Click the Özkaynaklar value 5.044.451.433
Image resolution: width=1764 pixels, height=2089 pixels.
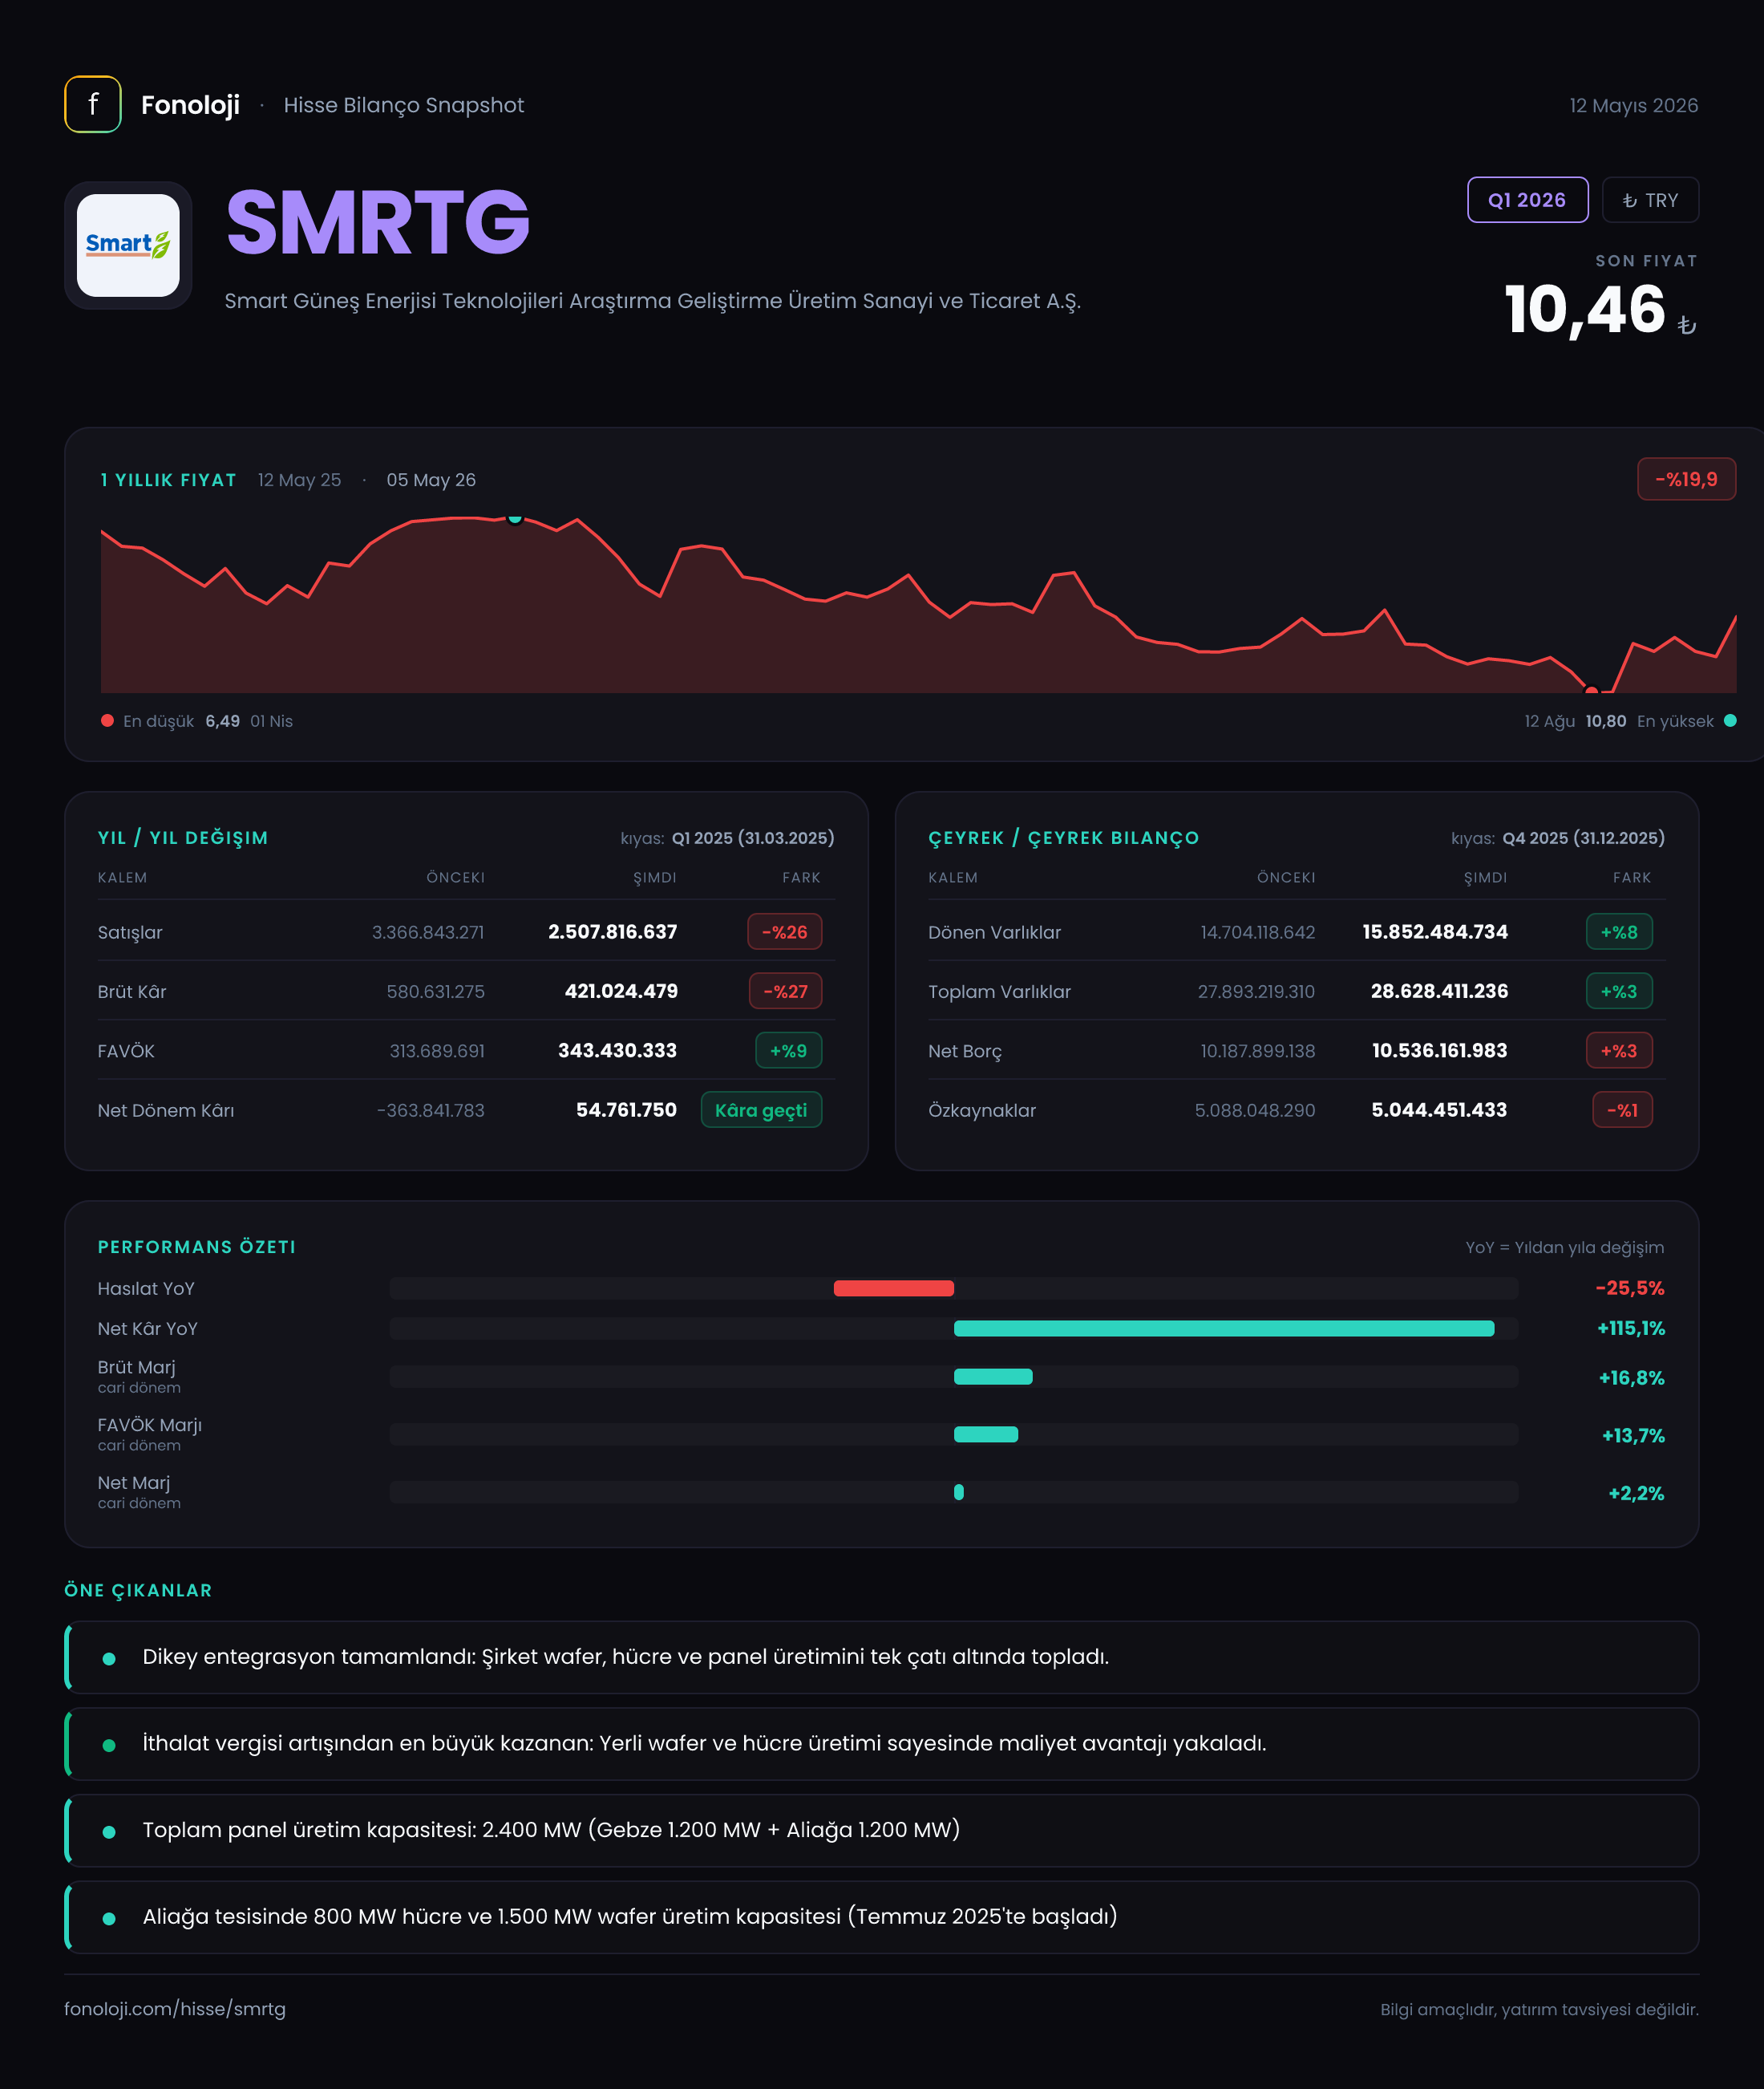[x=1439, y=1109]
